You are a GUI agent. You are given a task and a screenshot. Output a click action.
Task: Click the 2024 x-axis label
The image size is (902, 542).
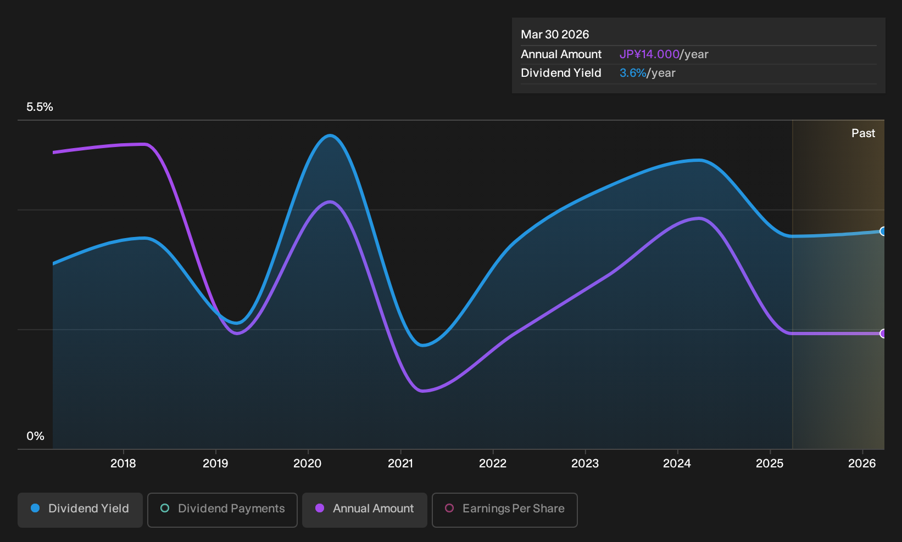coord(677,464)
